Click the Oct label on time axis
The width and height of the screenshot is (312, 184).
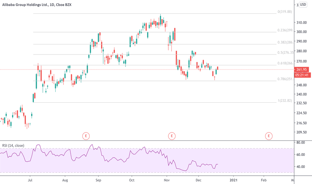pos(132,180)
